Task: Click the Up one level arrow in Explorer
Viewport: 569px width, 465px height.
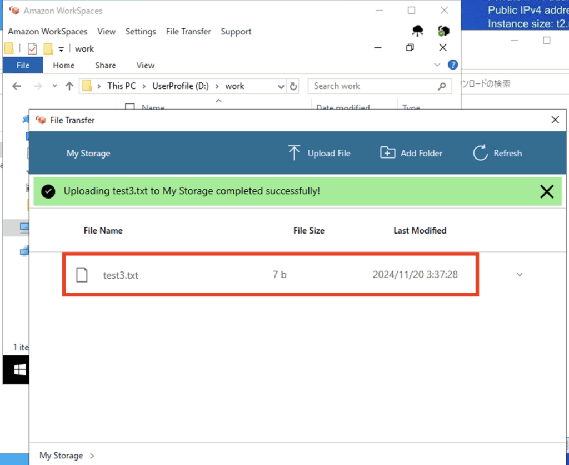Action: (x=69, y=86)
